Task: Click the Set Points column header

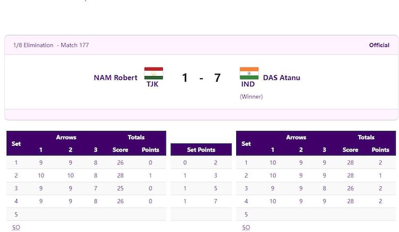Action: click(x=201, y=150)
